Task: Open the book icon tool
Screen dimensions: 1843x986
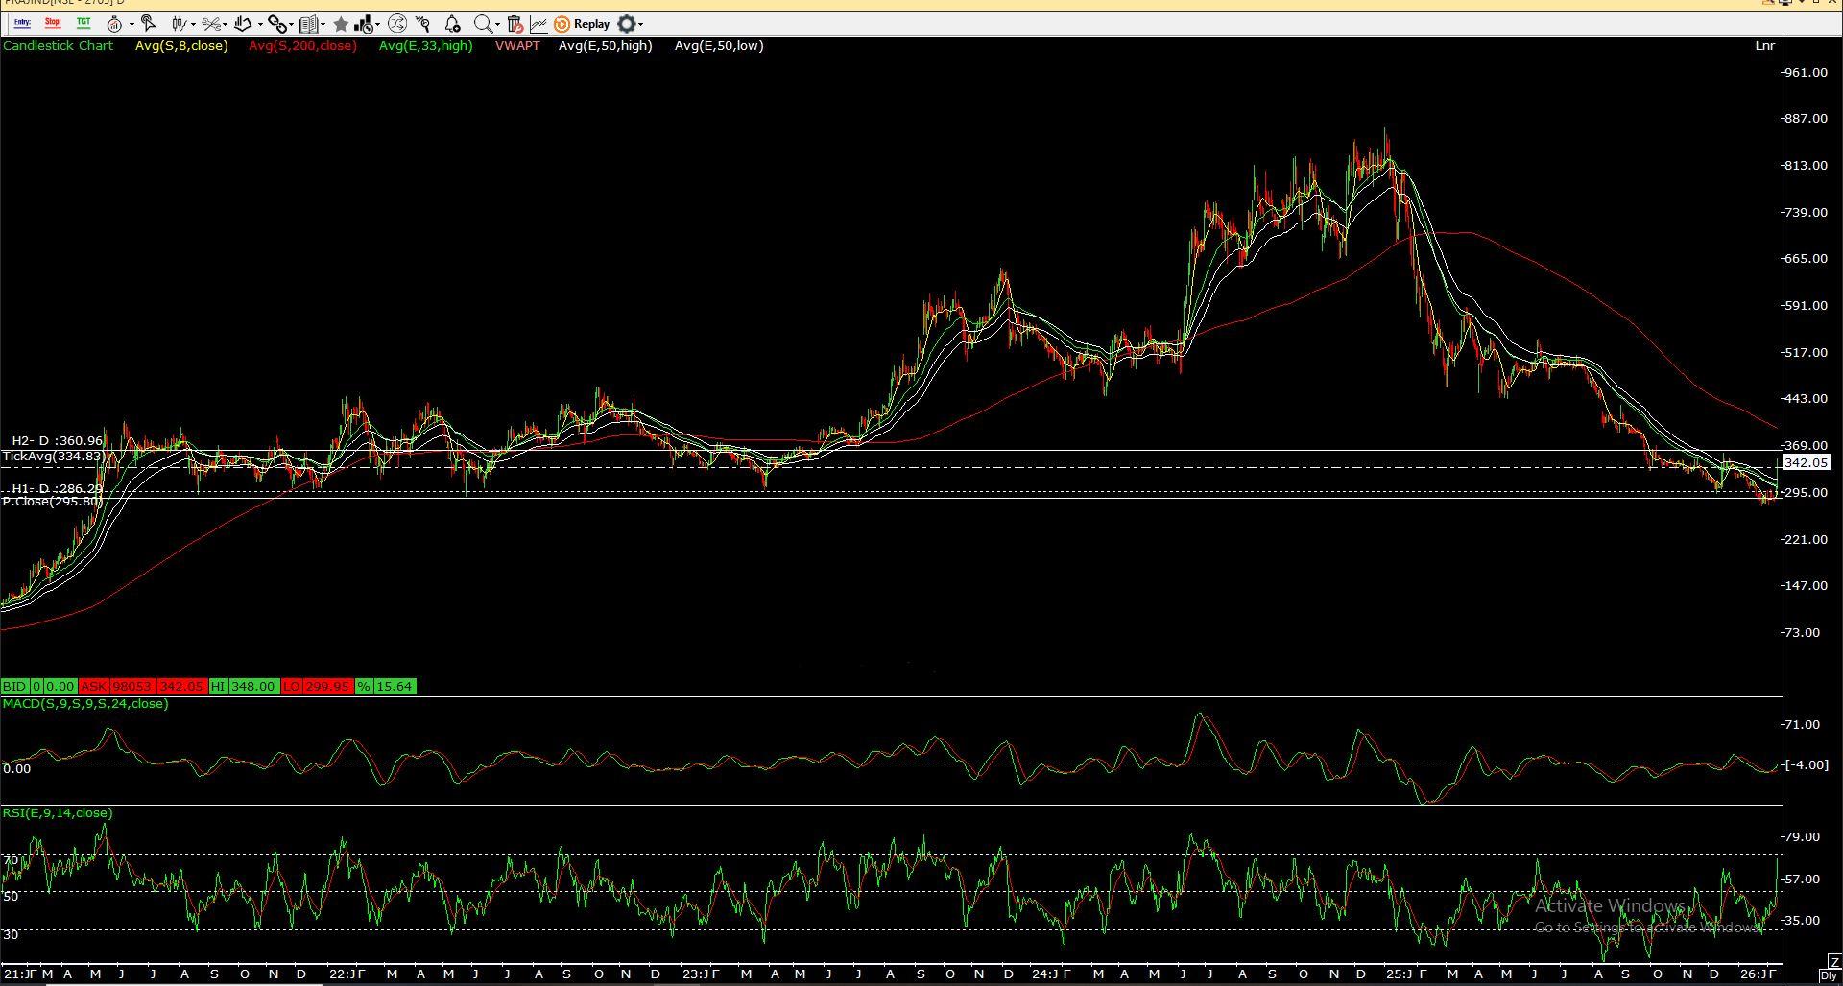Action: [x=308, y=24]
